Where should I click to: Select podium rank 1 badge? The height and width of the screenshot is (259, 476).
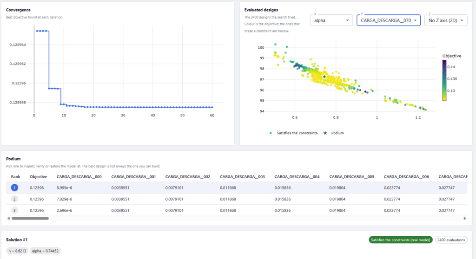point(14,188)
